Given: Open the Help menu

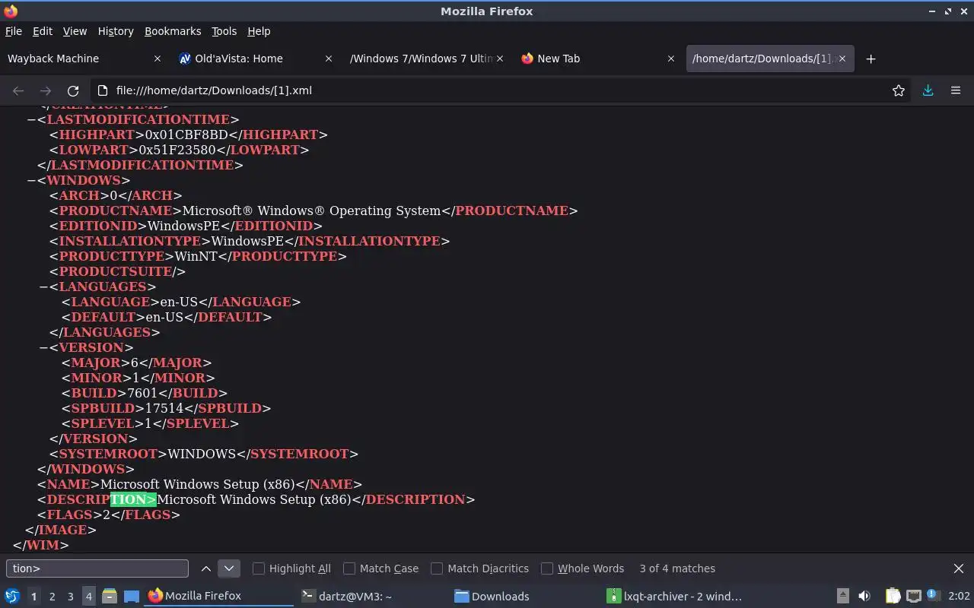Looking at the screenshot, I should click(x=259, y=31).
